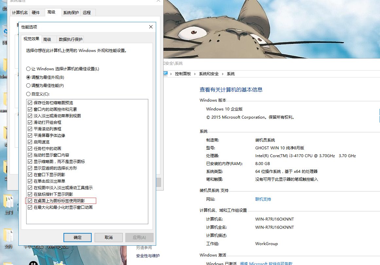Image resolution: width=380 pixels, height=265 pixels.
Task: Toggle 窗口内的动画控件和元素 checkbox
Action: pos(30,109)
